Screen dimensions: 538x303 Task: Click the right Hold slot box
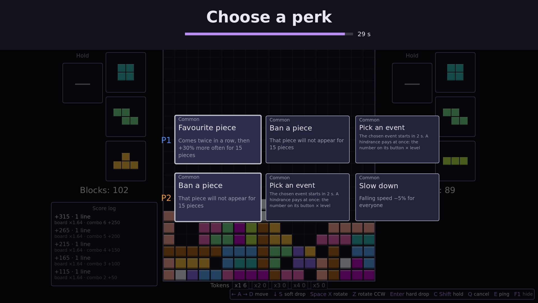point(412,83)
